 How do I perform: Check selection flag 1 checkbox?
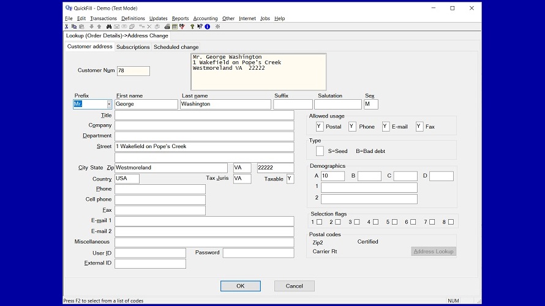(319, 222)
